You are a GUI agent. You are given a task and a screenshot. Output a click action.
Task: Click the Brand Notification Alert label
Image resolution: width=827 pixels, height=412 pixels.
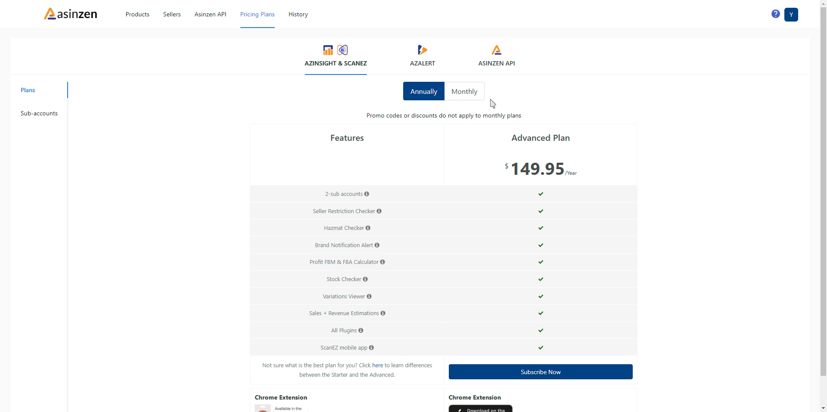point(344,245)
